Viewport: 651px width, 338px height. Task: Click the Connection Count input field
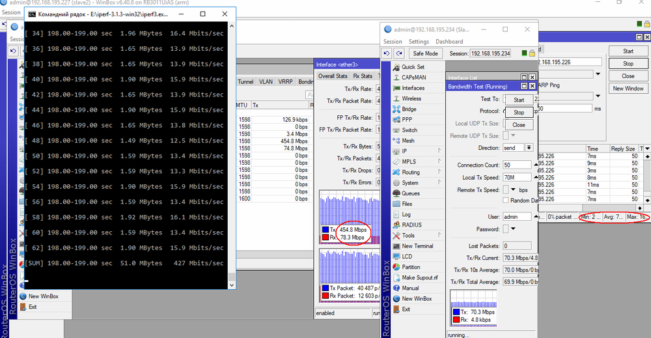[517, 165]
